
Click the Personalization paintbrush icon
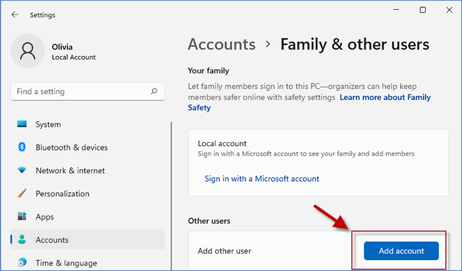(22, 194)
